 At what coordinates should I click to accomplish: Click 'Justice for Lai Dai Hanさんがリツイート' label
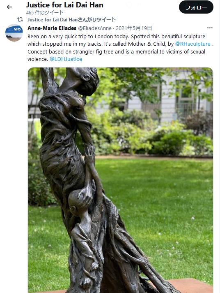71,20
